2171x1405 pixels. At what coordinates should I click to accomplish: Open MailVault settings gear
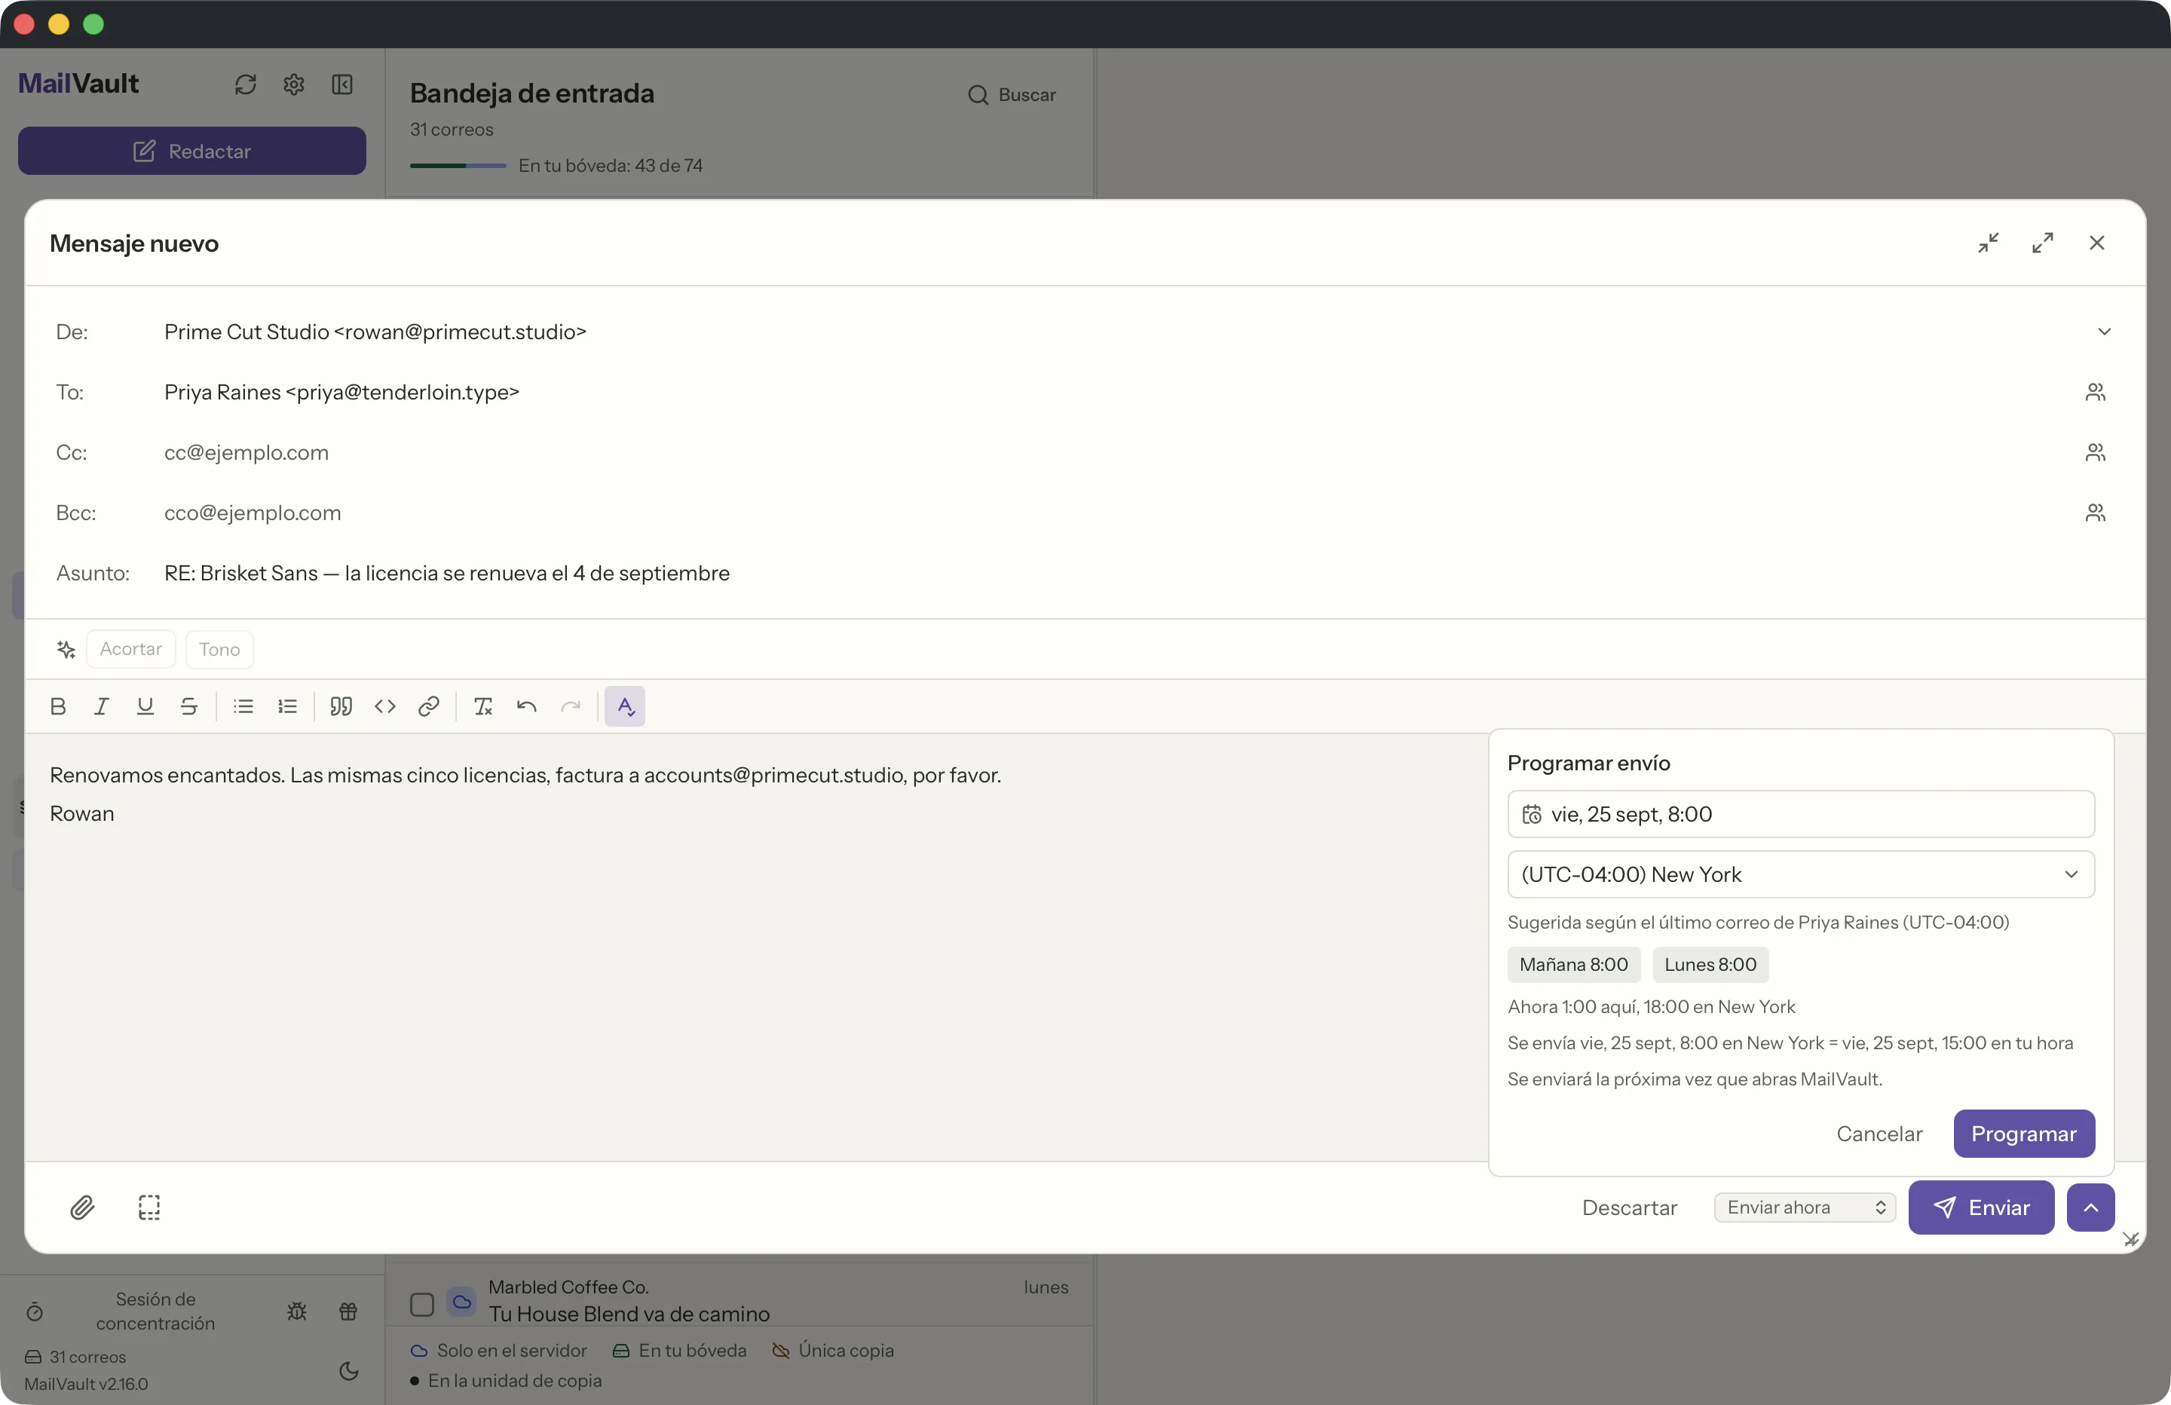tap(294, 84)
